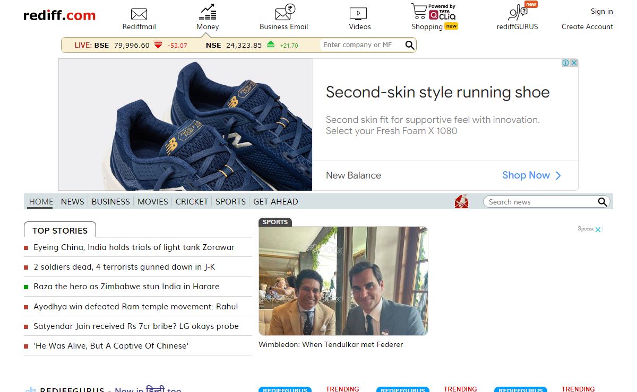Click the running shoe ad image
The height and width of the screenshot is (392, 637).
pyautogui.click(x=185, y=124)
